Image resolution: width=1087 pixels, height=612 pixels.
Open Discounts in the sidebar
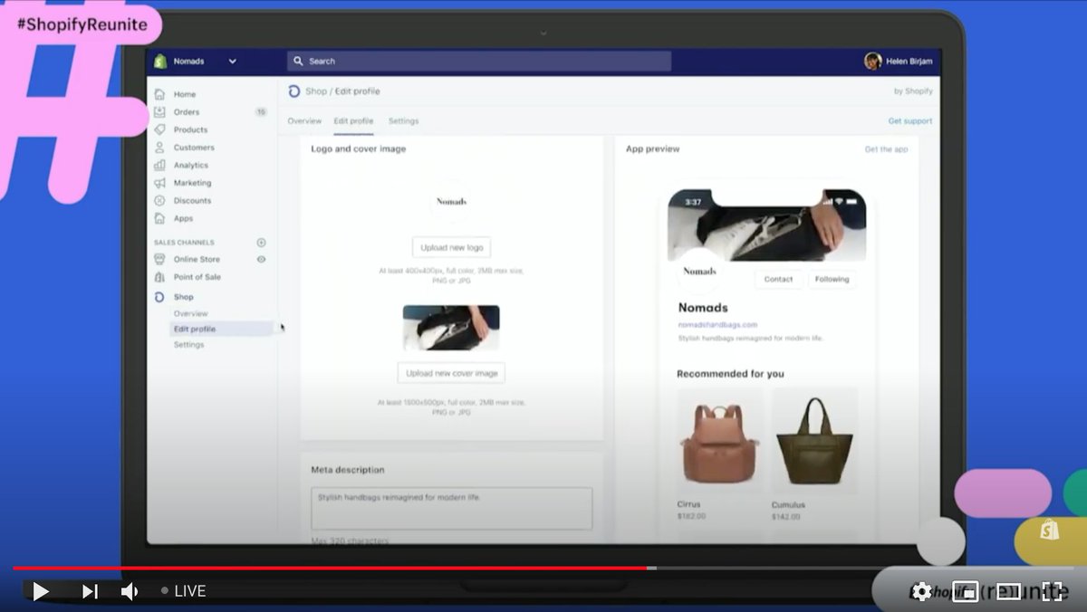[192, 200]
